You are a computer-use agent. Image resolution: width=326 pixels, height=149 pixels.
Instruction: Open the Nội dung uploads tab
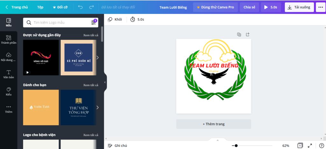(x=9, y=57)
